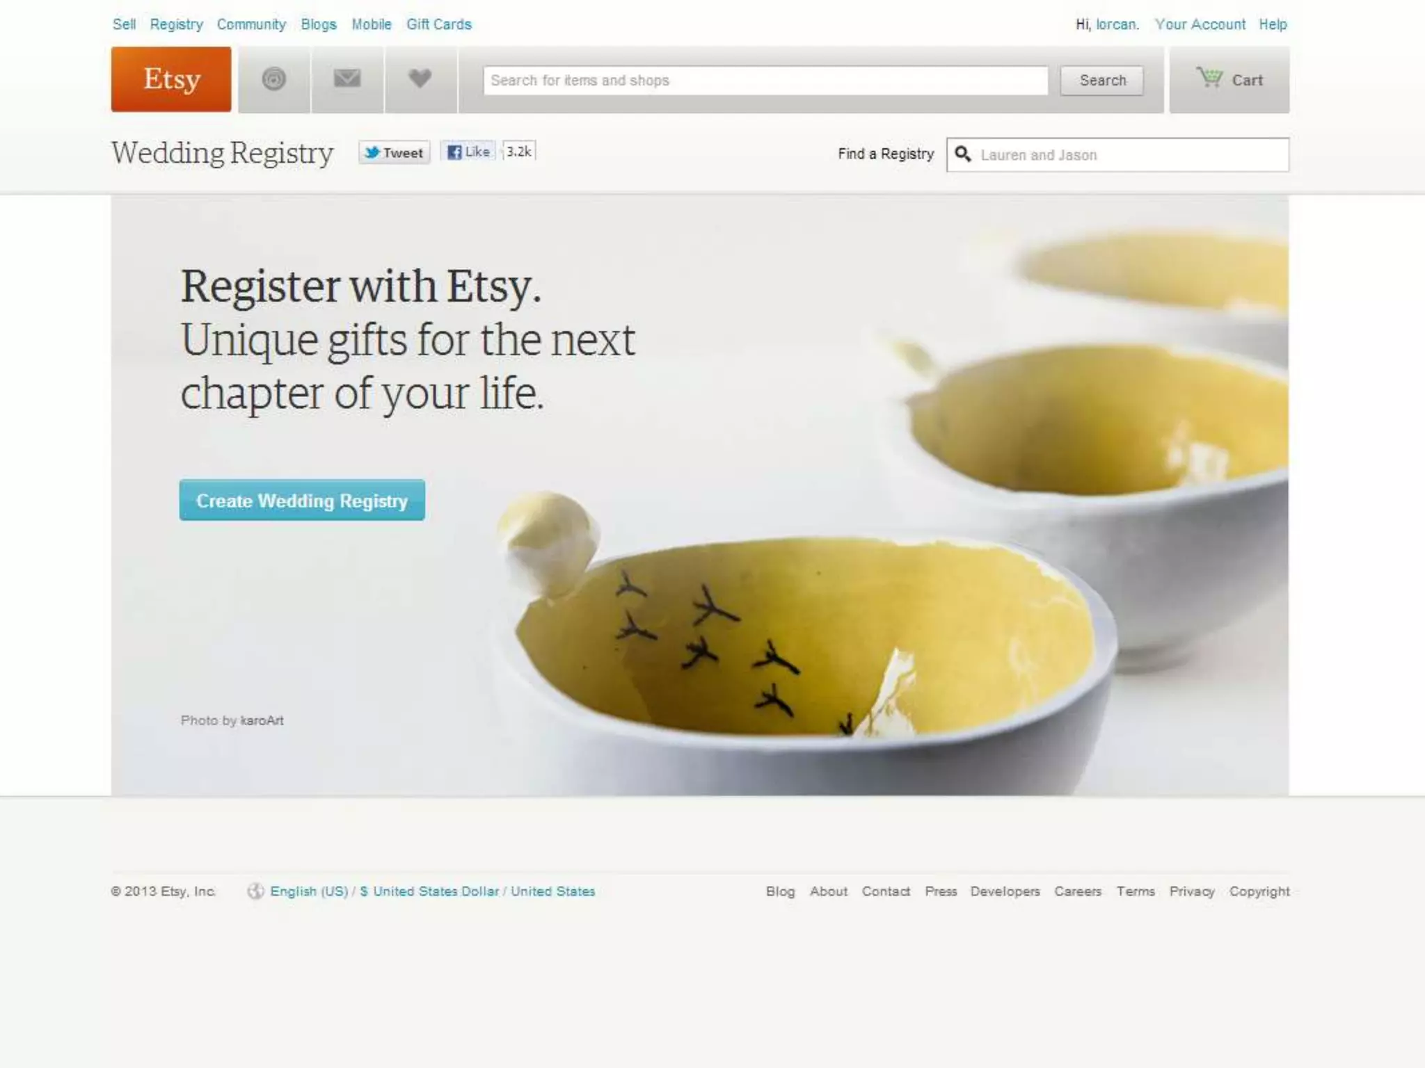The height and width of the screenshot is (1068, 1425).
Task: Click the Facebook Like button
Action: pos(468,152)
